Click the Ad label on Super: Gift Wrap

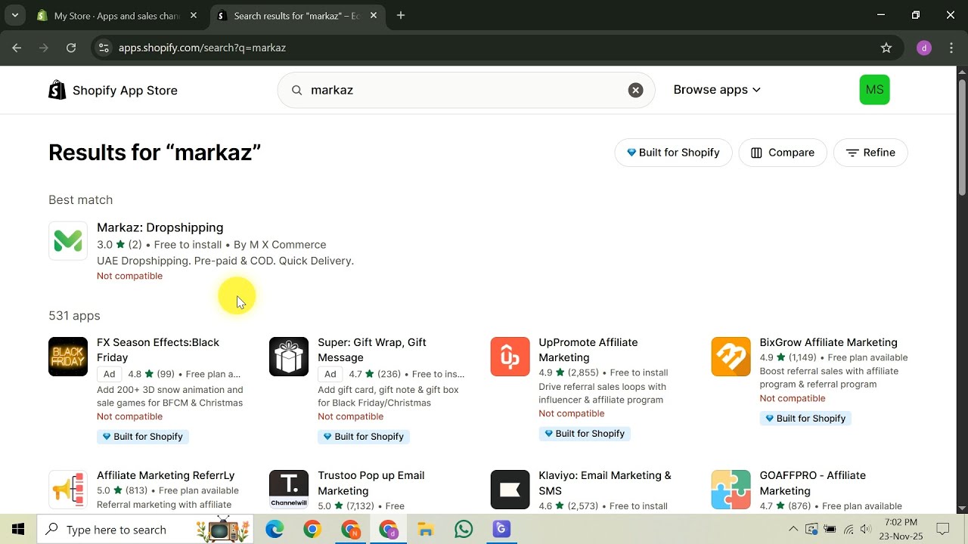[x=330, y=374]
